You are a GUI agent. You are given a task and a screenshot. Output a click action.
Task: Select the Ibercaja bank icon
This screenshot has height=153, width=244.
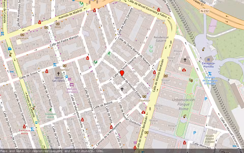pos(64,66)
